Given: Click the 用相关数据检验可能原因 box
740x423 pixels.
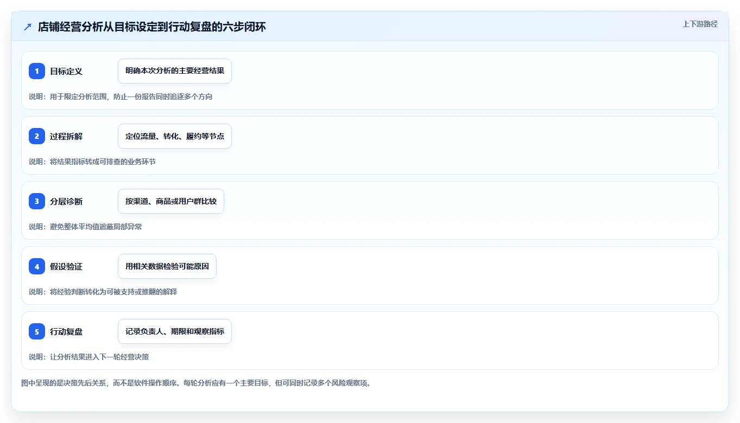Looking at the screenshot, I should [167, 266].
